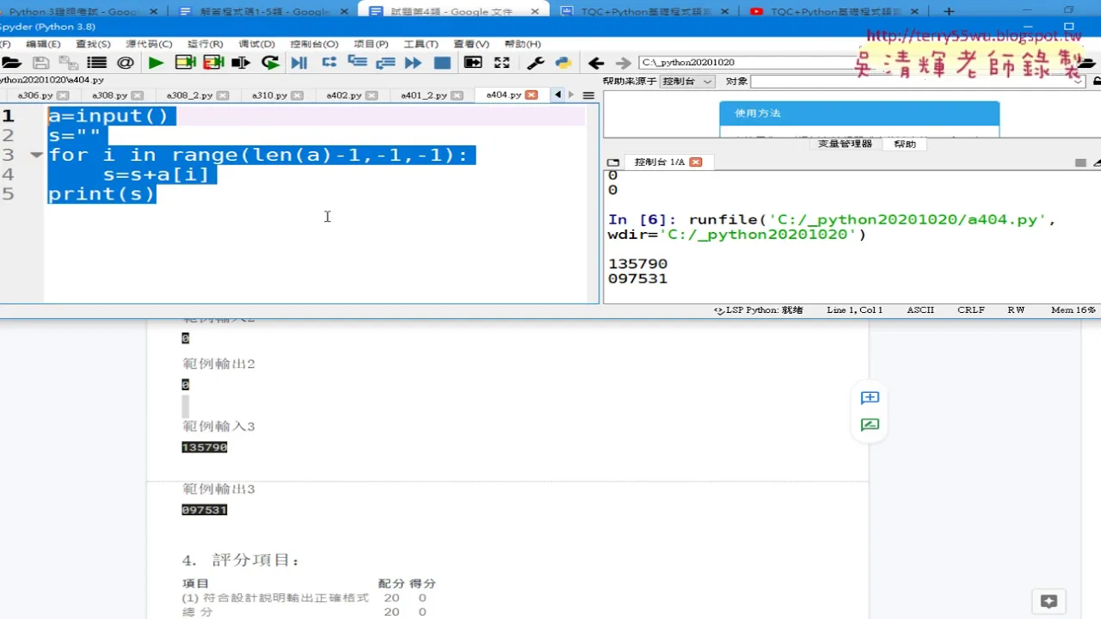Open editor pane options hamburger menu
Screen dimensions: 1101x619
pyautogui.click(x=588, y=95)
